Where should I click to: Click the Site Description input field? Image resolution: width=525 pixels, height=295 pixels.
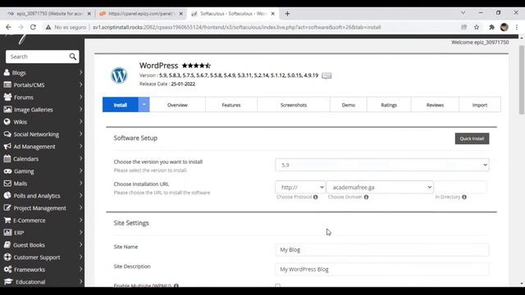382,270
